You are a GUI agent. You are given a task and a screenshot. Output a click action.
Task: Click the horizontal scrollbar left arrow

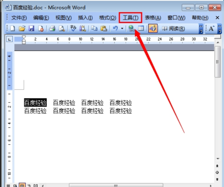pos(43,186)
